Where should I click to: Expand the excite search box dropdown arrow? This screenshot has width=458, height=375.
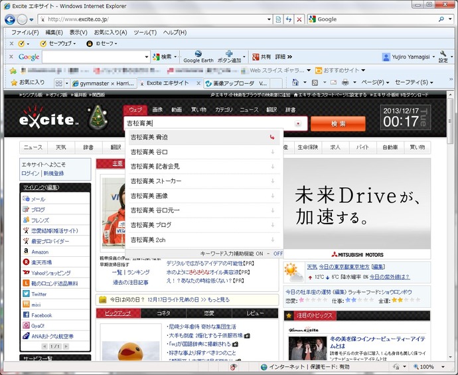point(298,123)
